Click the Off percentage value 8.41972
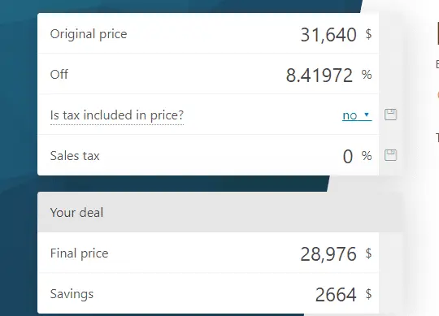439x316 pixels. (x=319, y=76)
